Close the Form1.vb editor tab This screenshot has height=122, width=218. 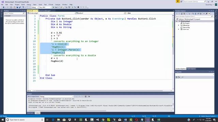(x=37, y=11)
